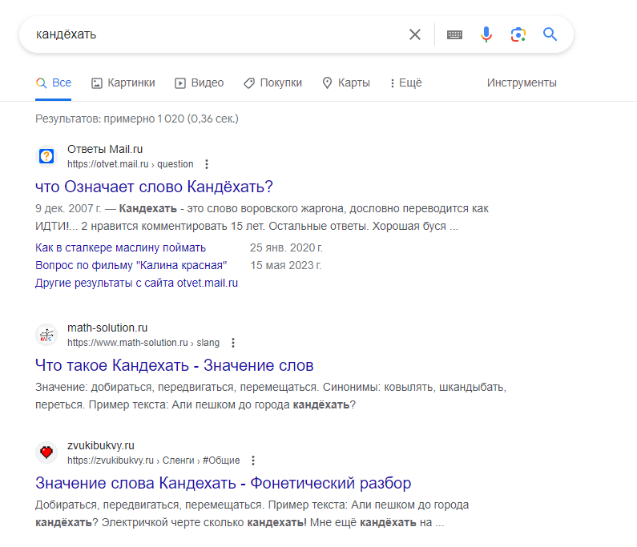
Task: Switch to the Видео tab
Action: [200, 82]
